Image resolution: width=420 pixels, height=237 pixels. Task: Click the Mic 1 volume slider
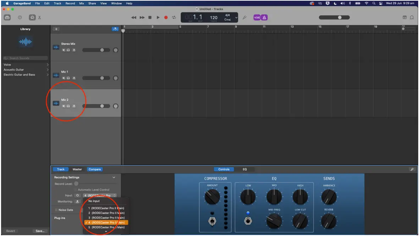click(x=102, y=78)
